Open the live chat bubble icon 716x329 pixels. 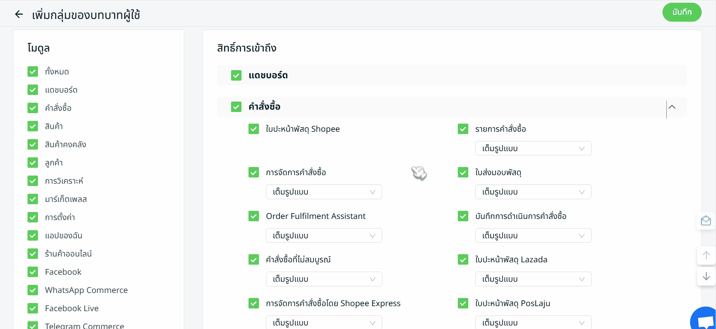[705, 320]
